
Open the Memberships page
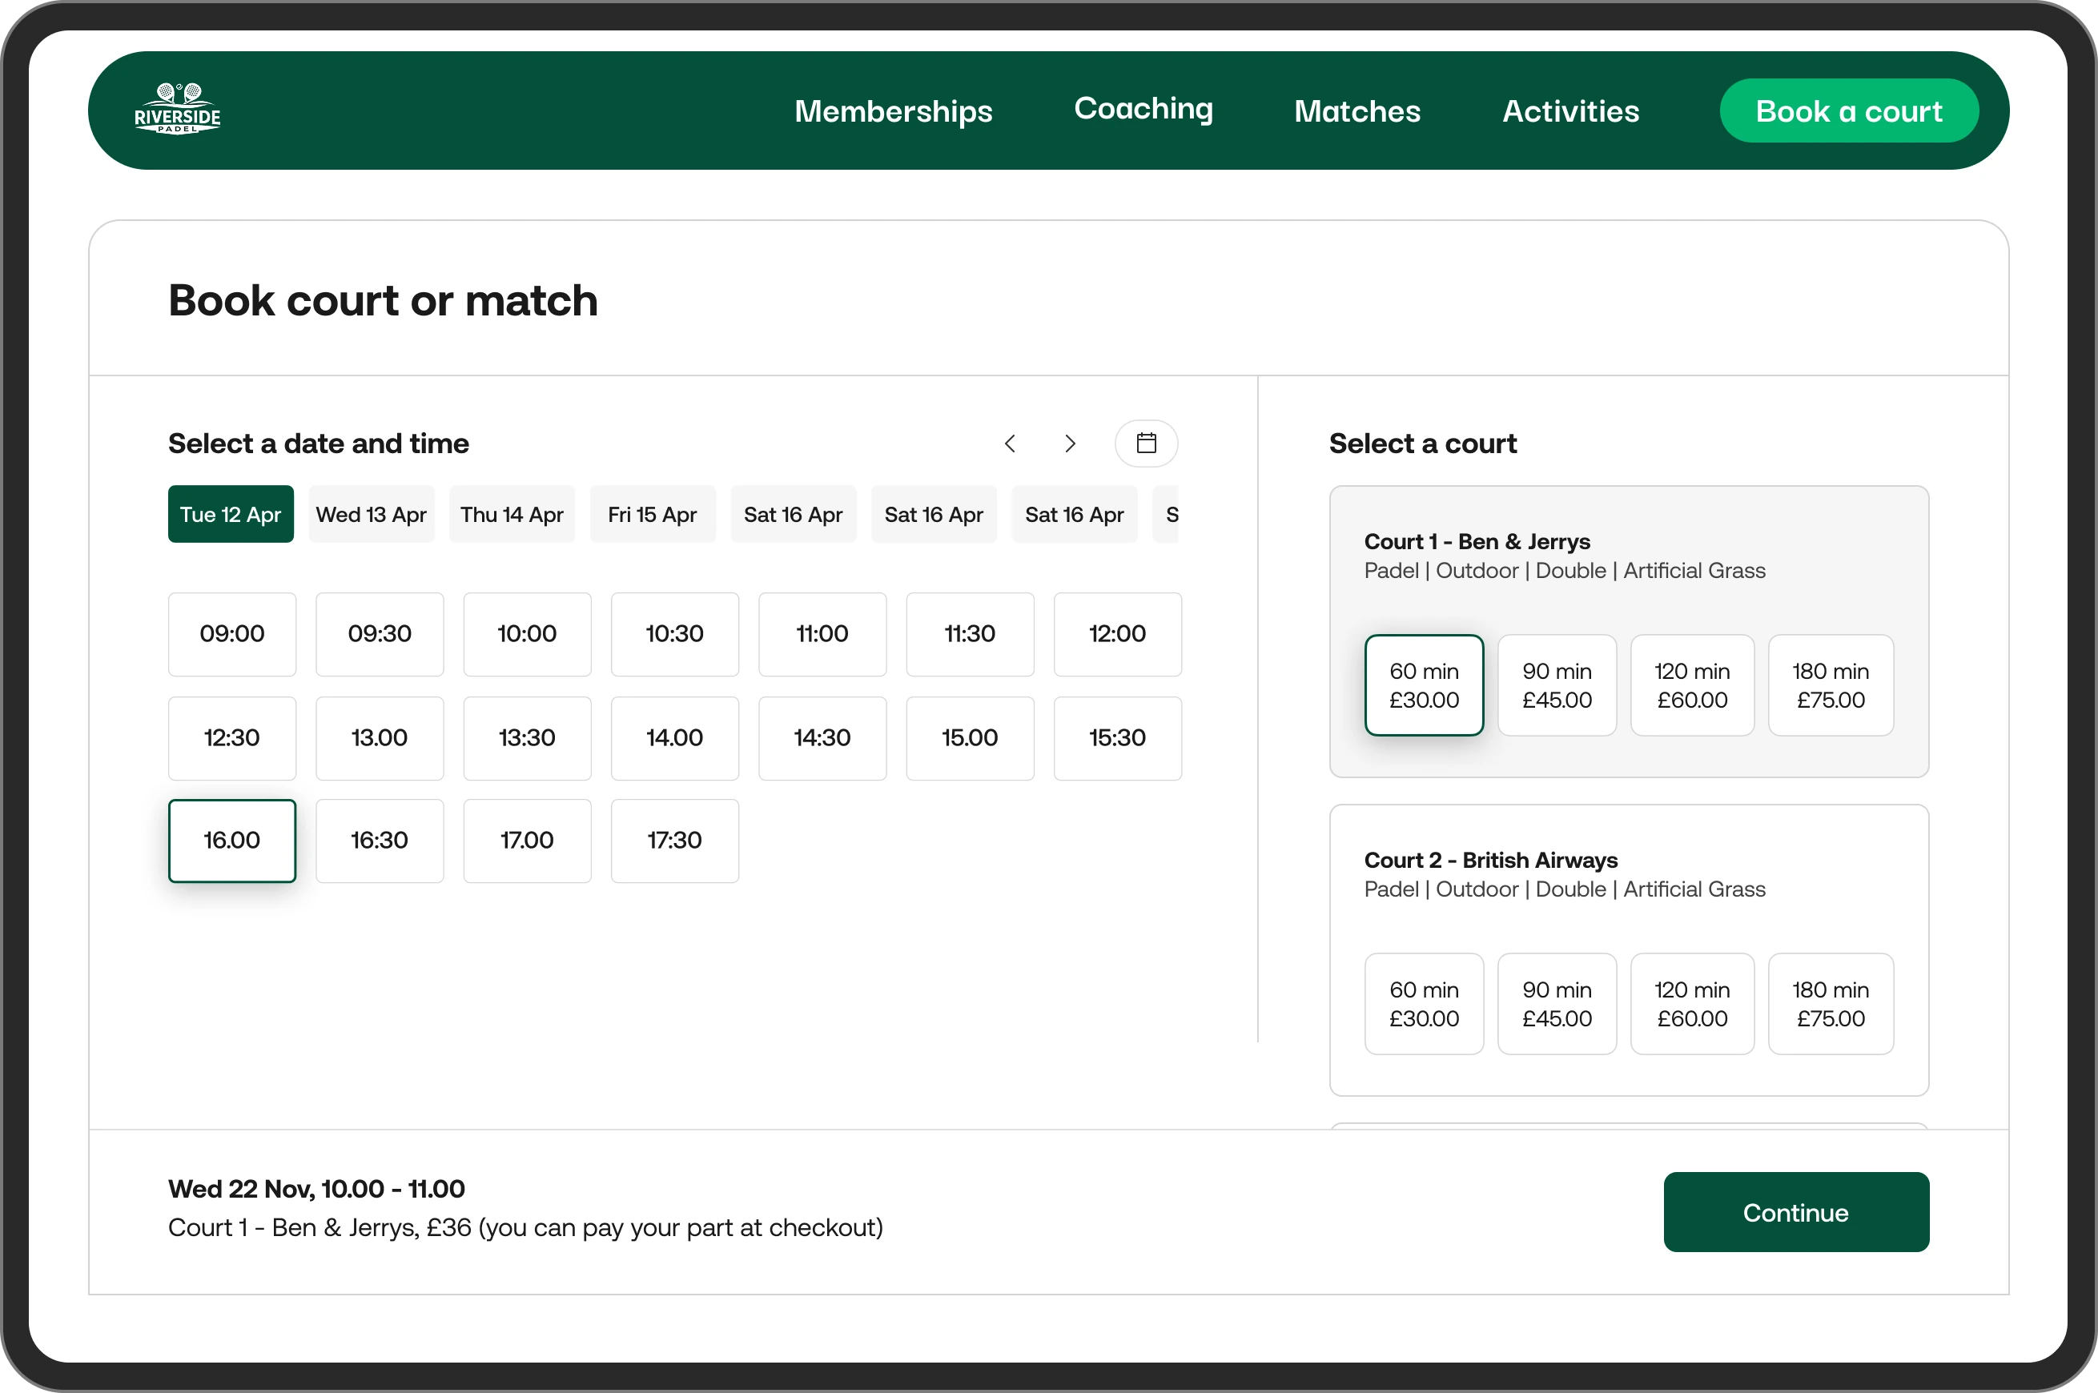(893, 111)
